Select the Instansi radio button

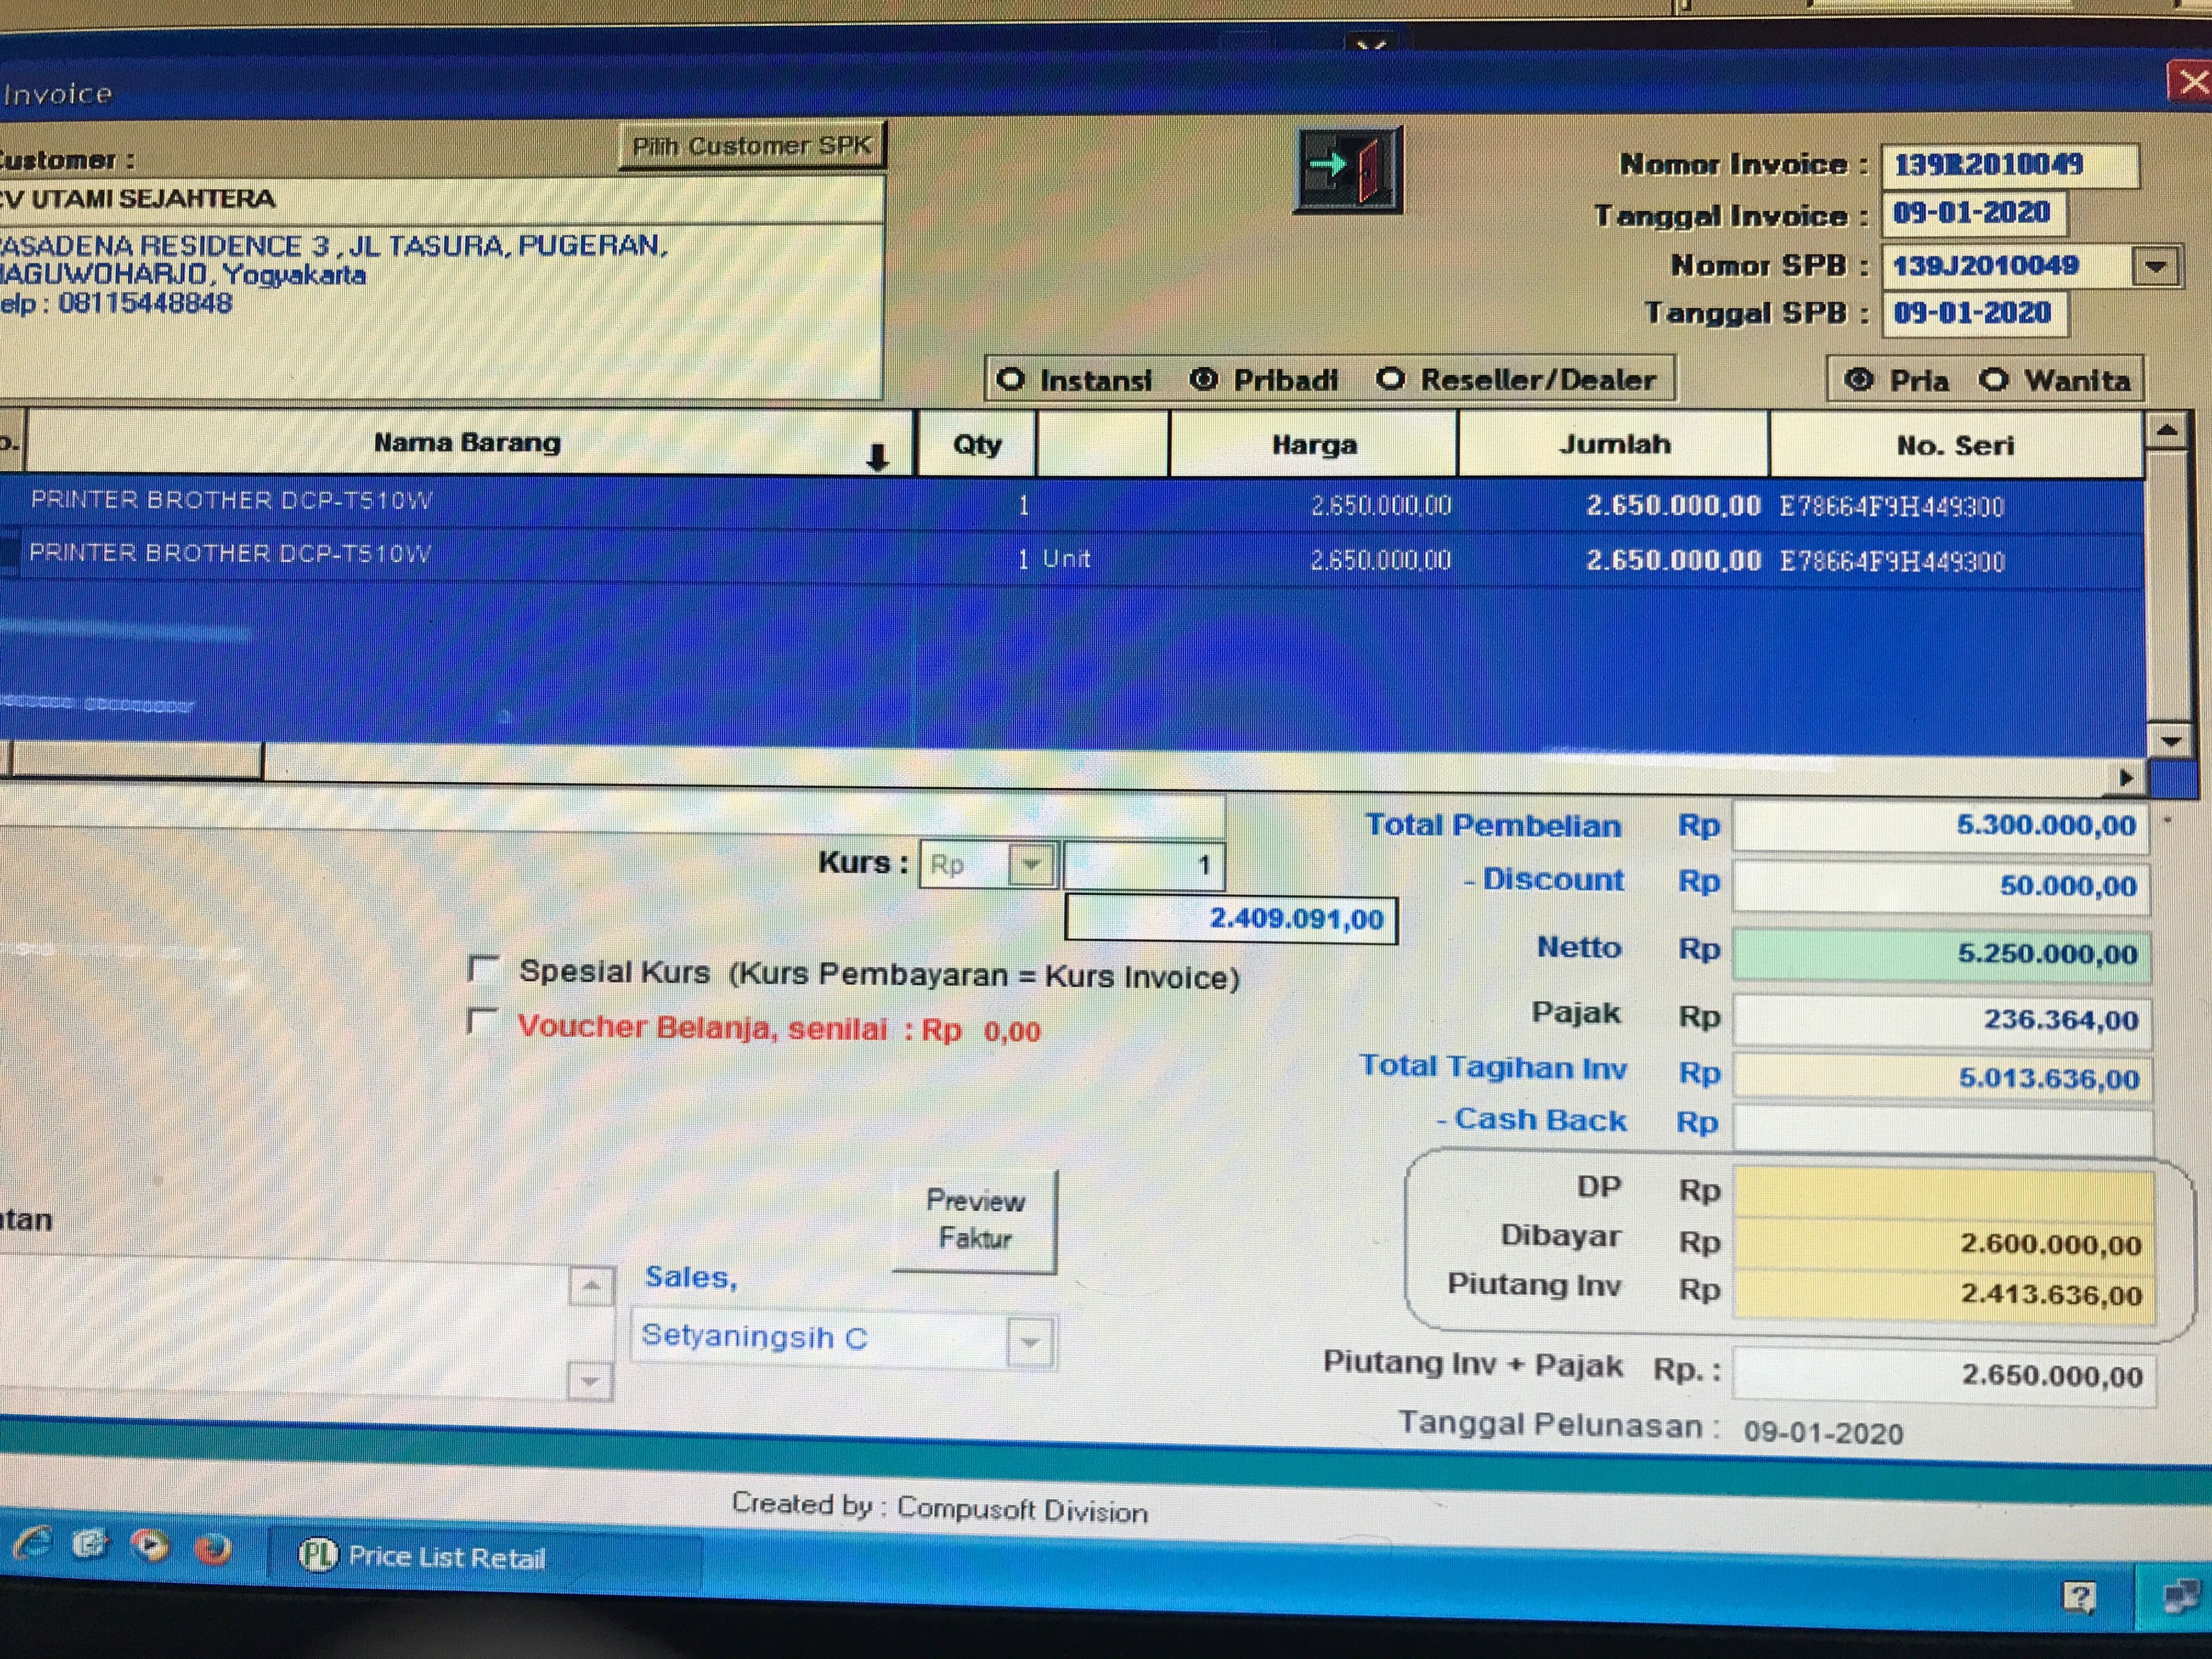[1011, 380]
